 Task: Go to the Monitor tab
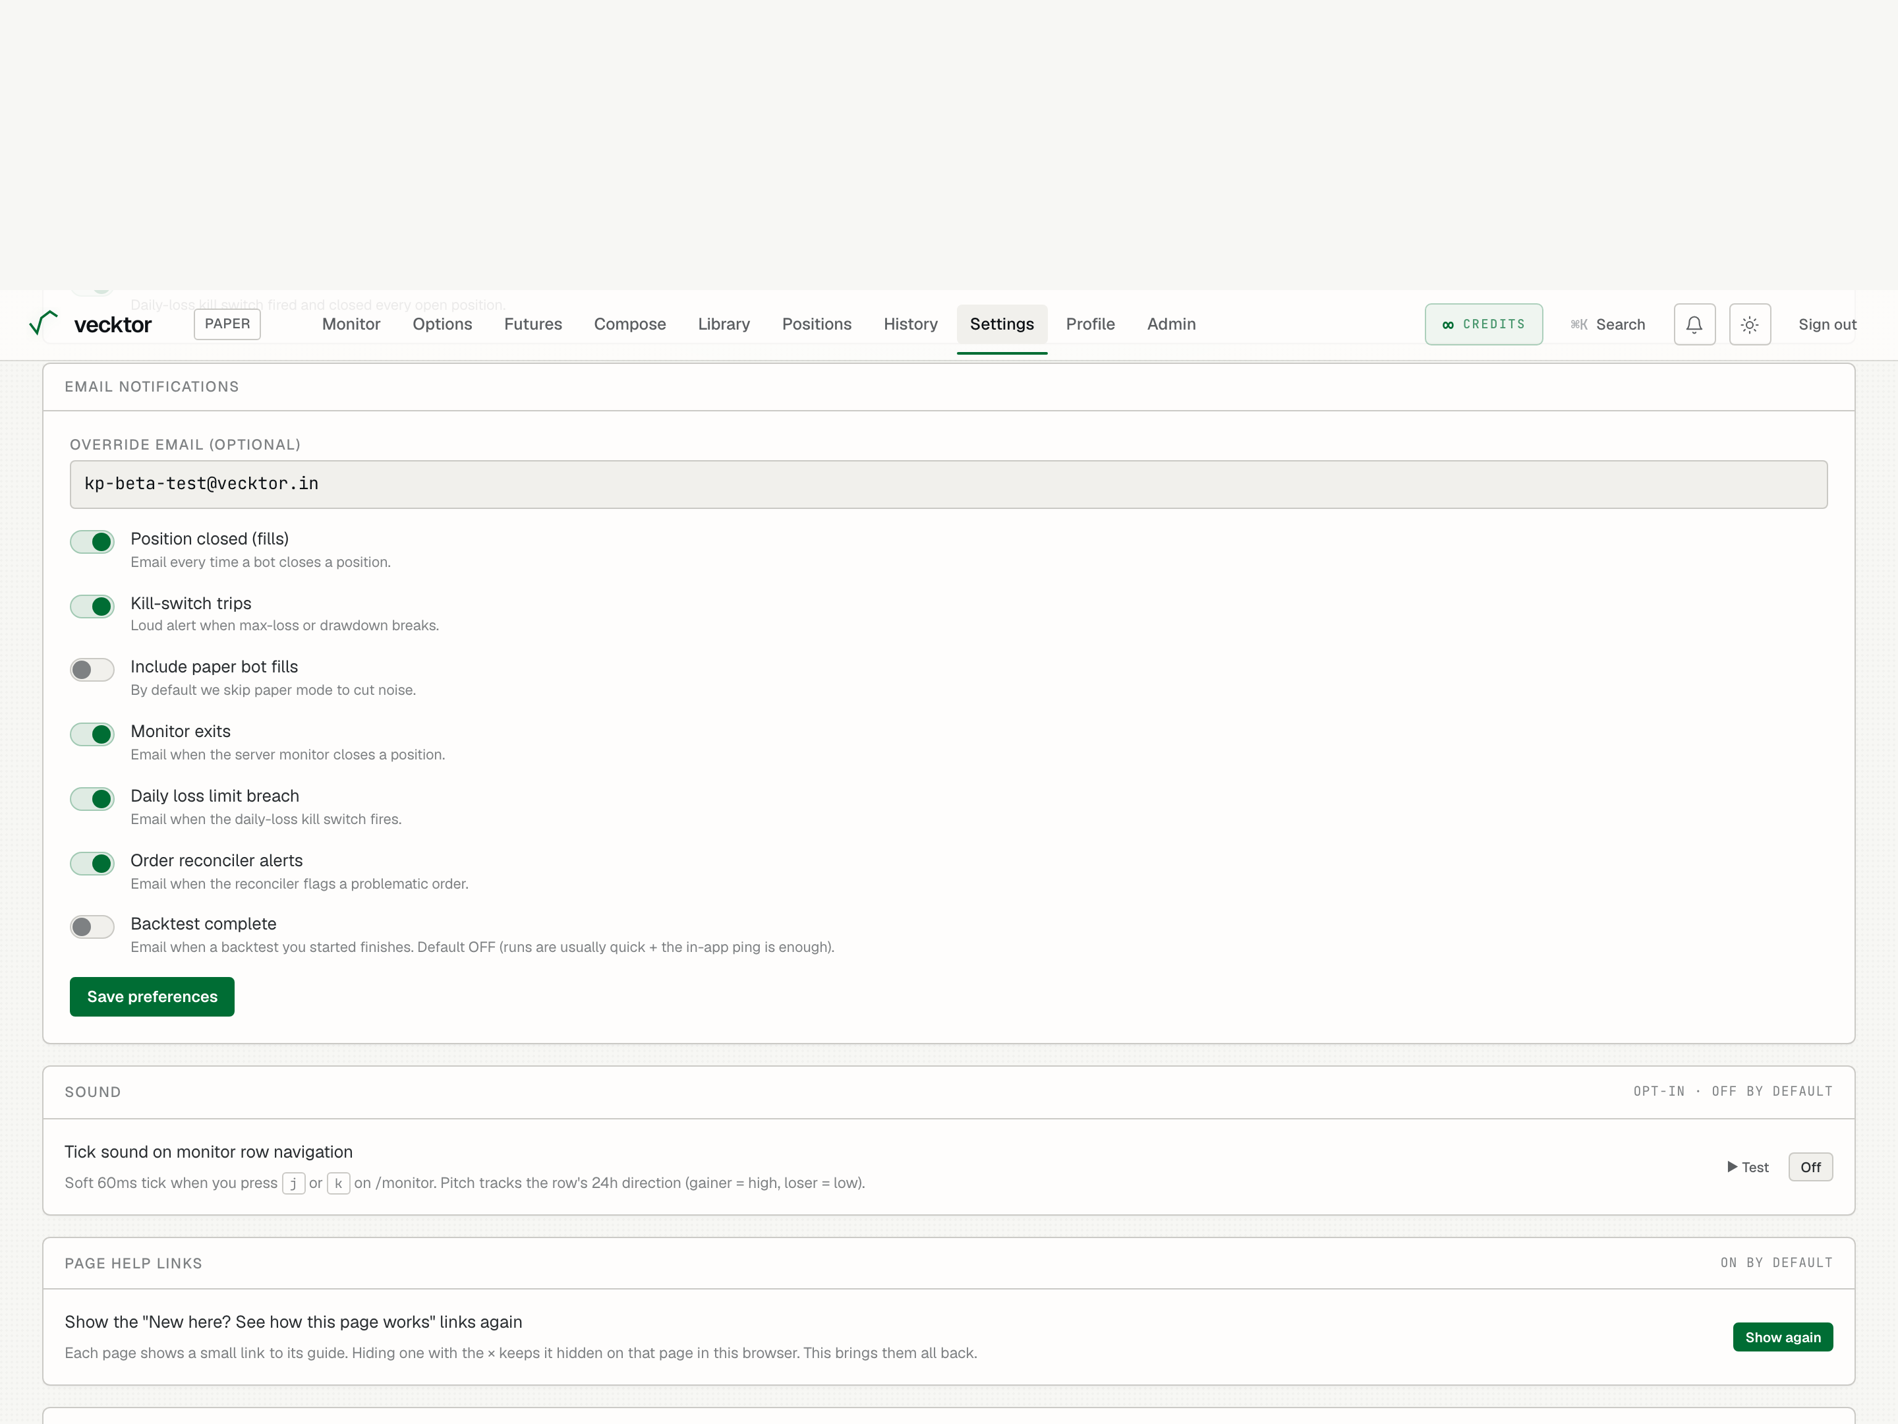click(351, 324)
